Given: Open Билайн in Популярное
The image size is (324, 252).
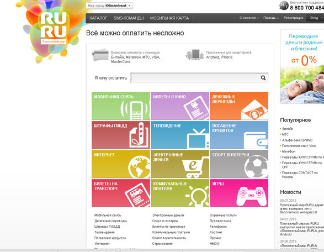Looking at the screenshot, I should (x=288, y=129).
